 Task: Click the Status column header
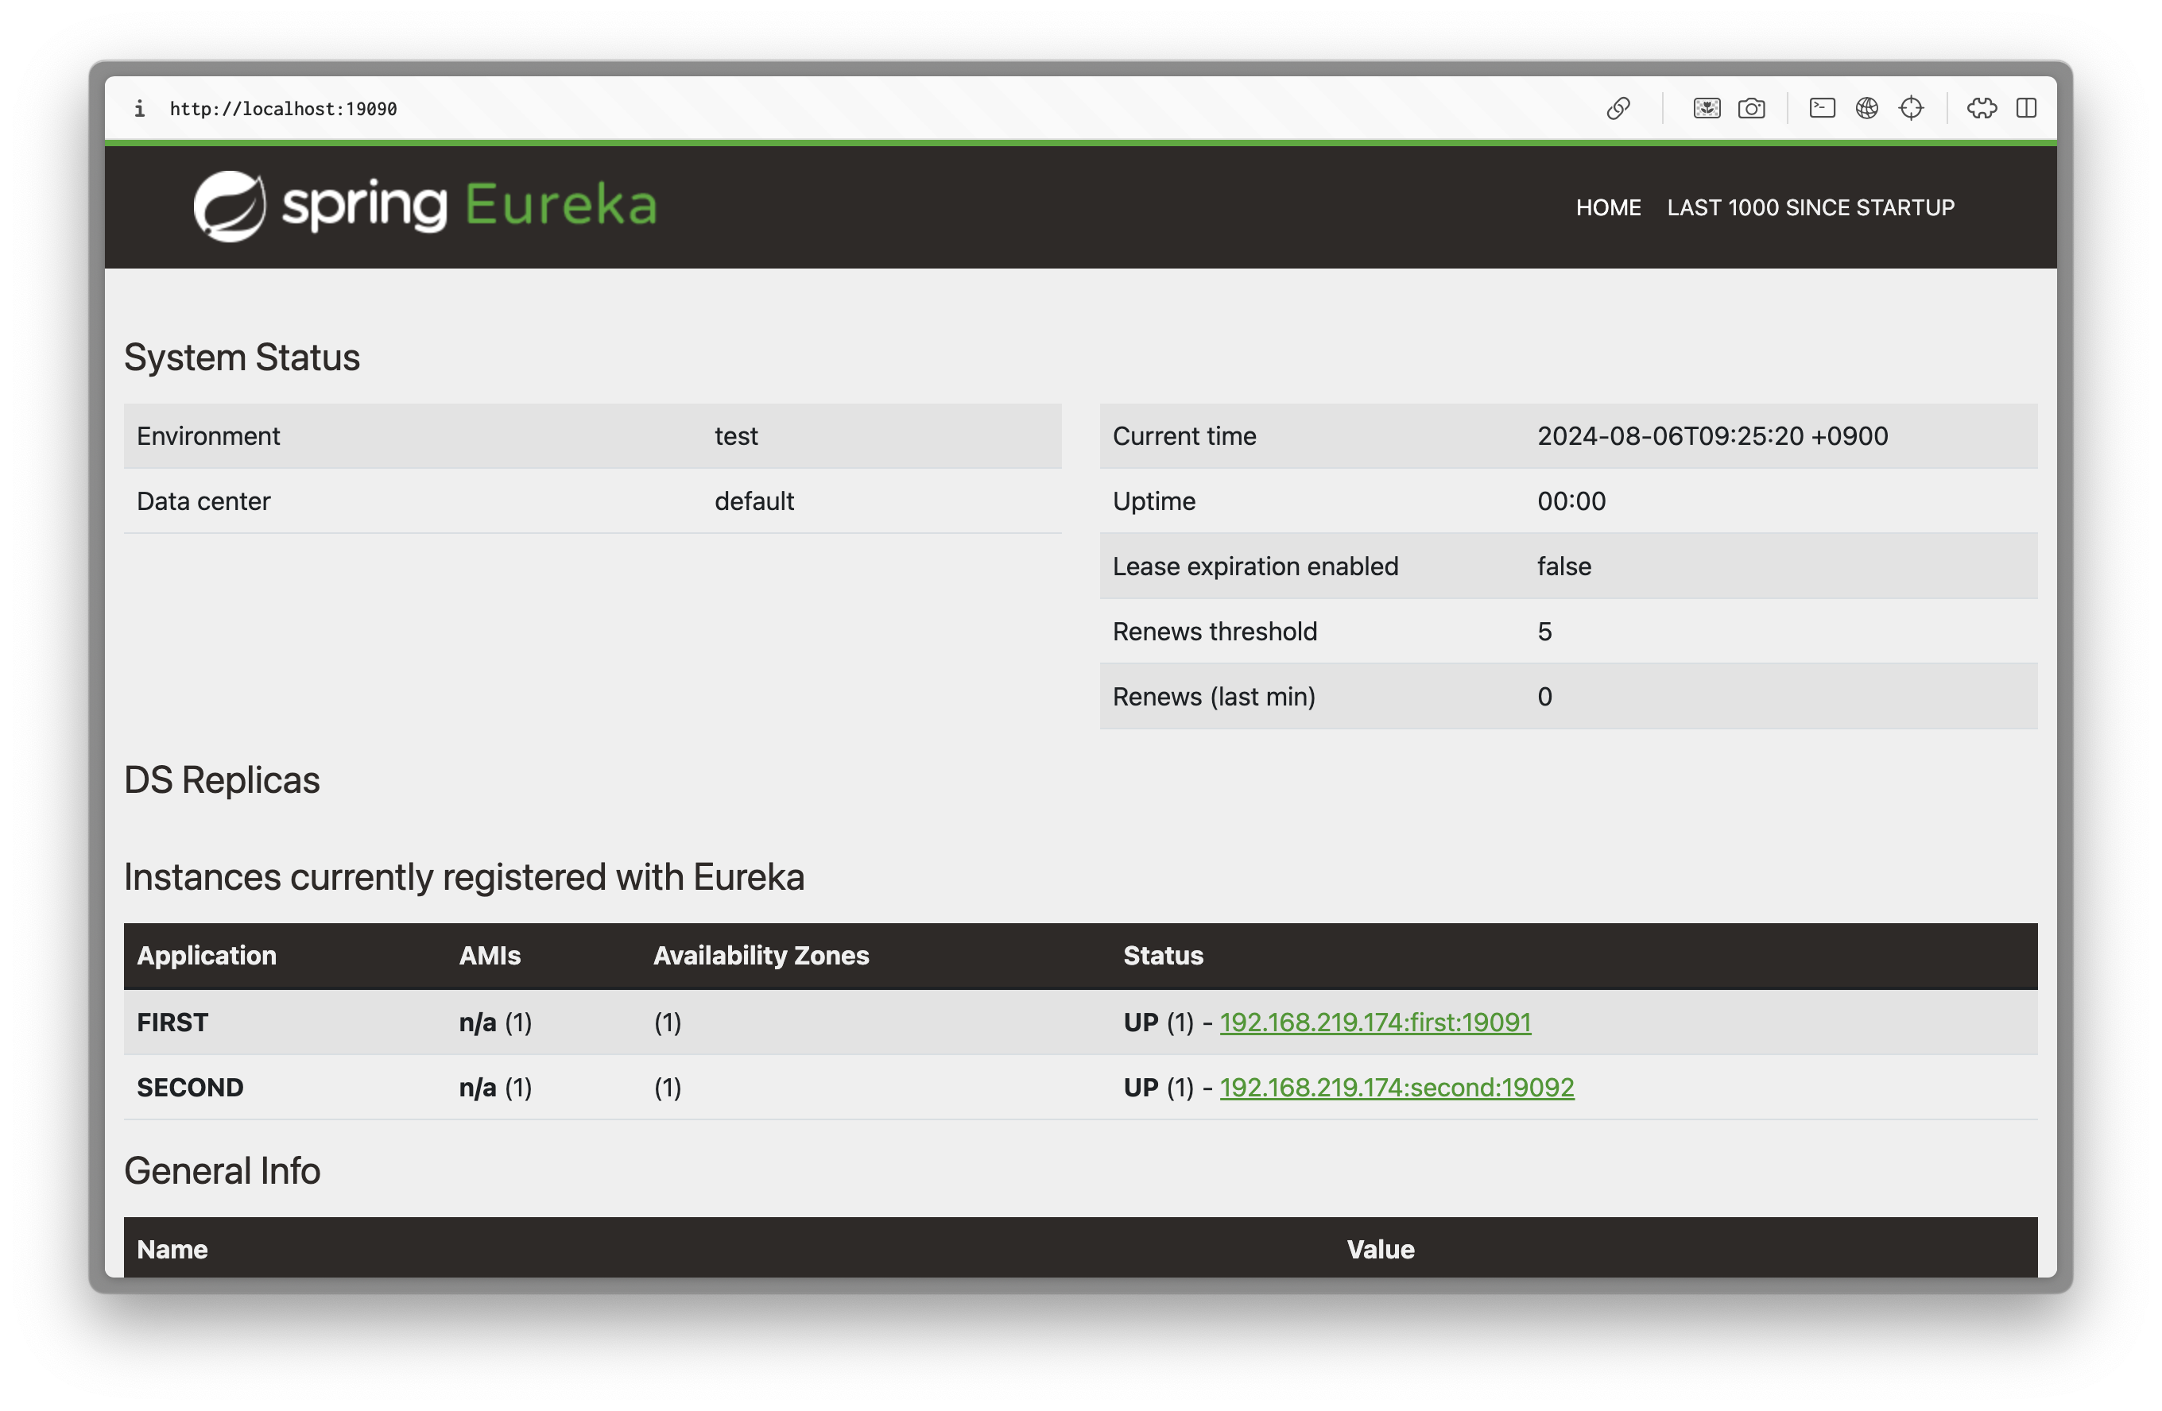pos(1163,956)
